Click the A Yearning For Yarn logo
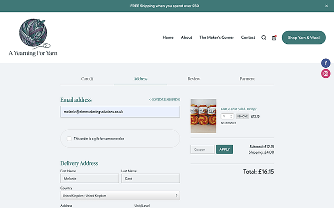Image resolution: width=334 pixels, height=208 pixels. pyautogui.click(x=33, y=37)
